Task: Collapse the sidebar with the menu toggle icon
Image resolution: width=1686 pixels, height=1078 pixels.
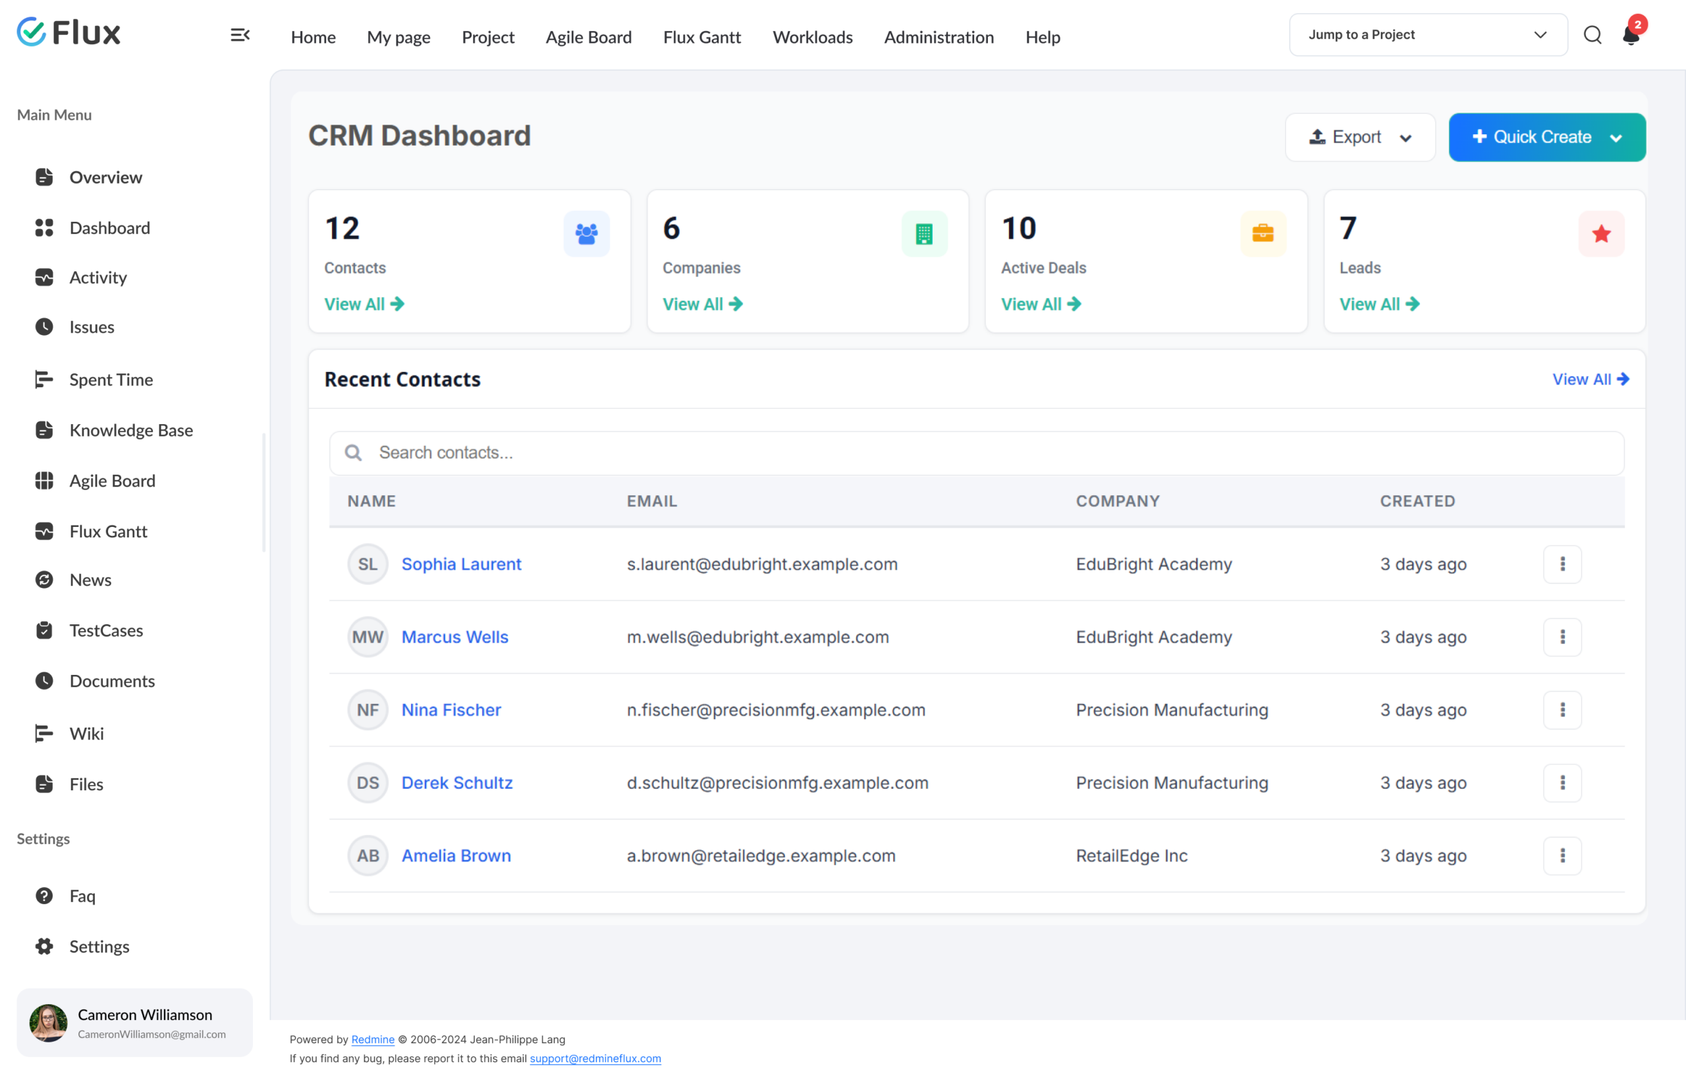Action: click(240, 35)
